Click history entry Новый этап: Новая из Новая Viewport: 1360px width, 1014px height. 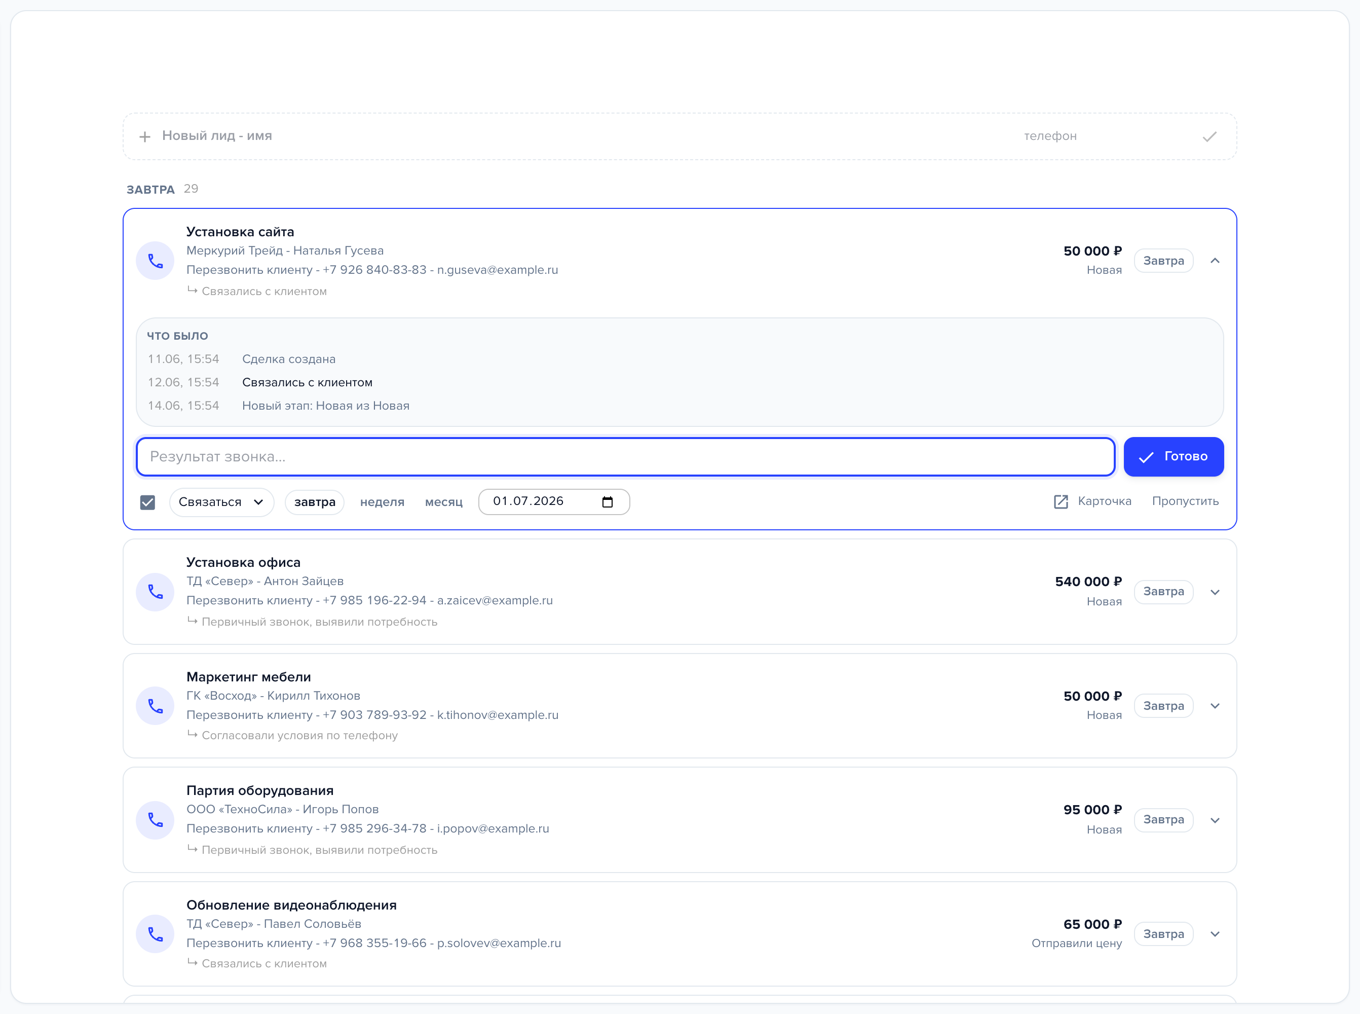(325, 406)
